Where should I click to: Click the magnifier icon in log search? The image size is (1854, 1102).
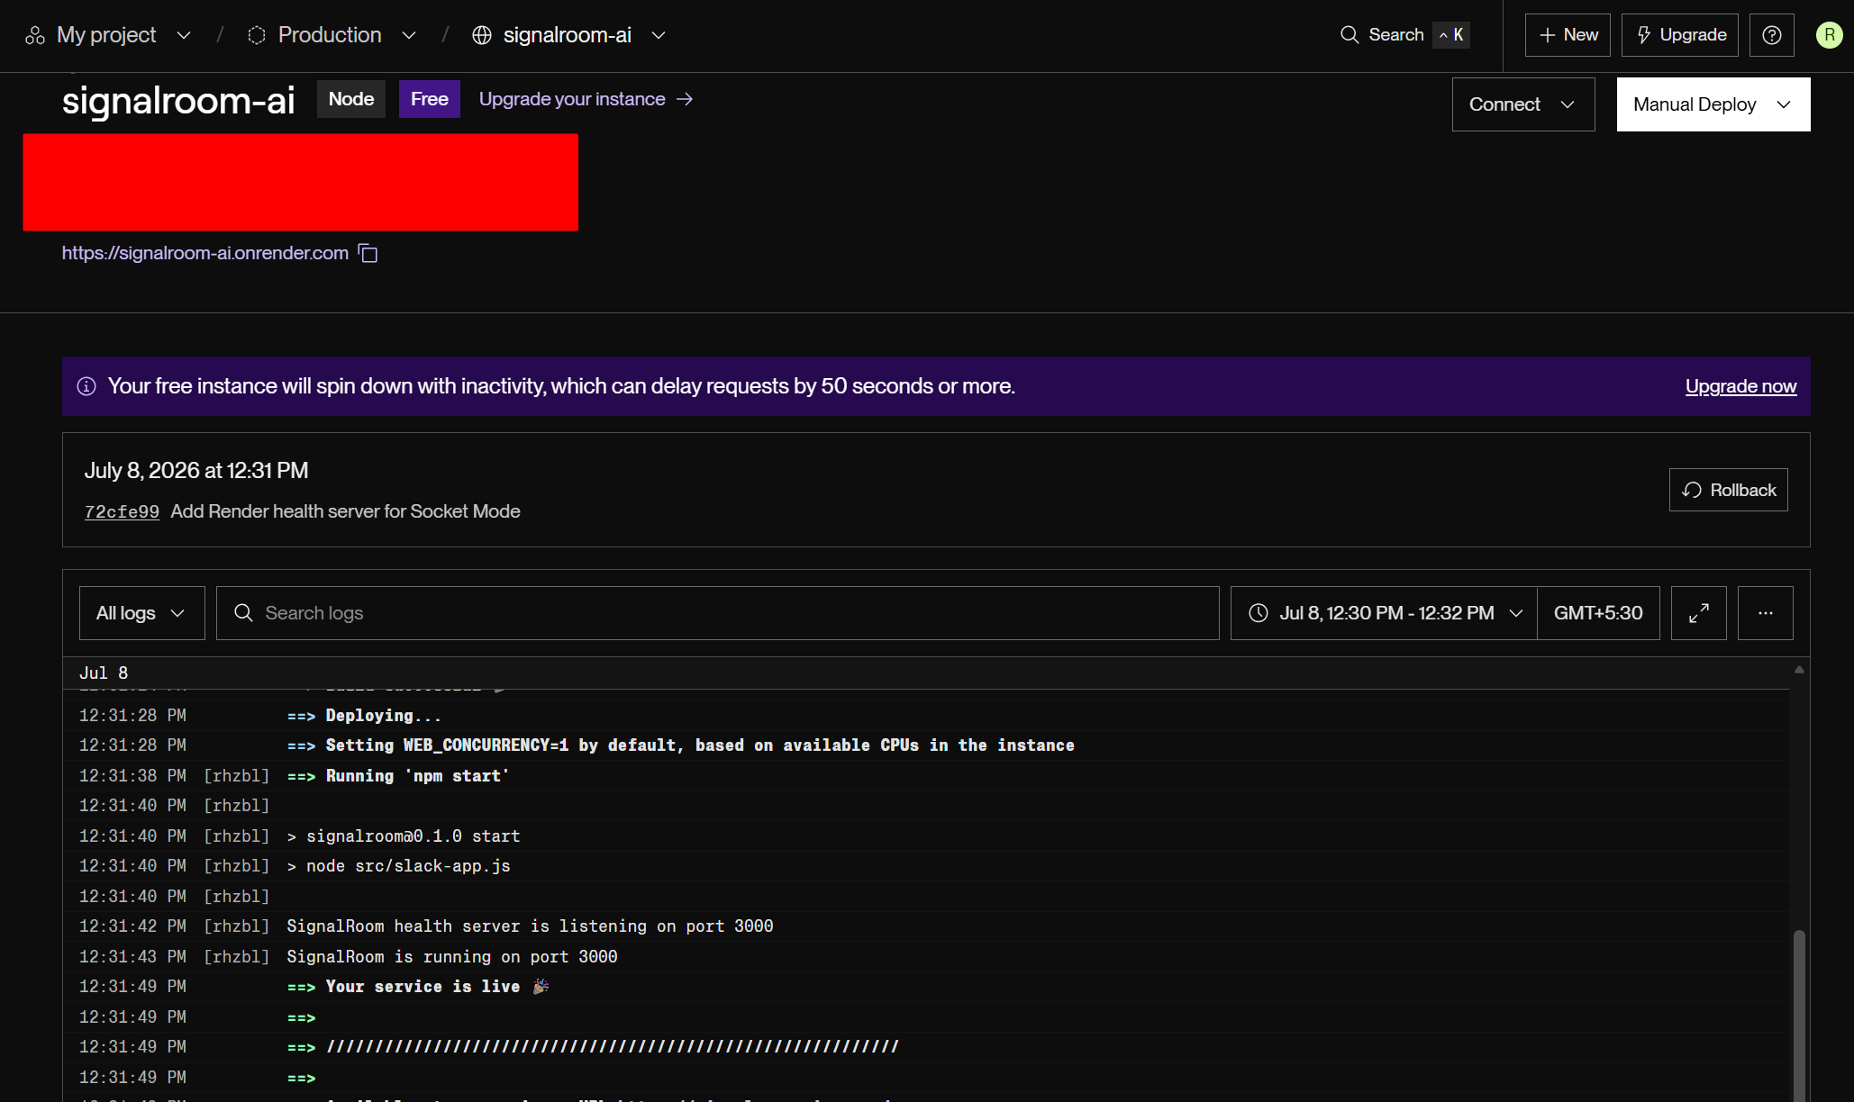point(243,613)
